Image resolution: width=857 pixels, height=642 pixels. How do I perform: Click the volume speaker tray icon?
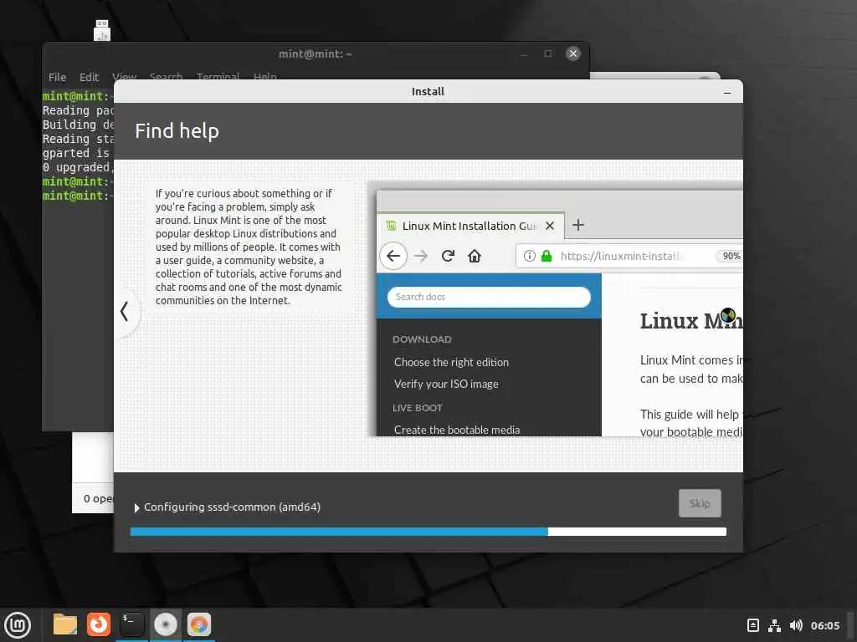[796, 625]
